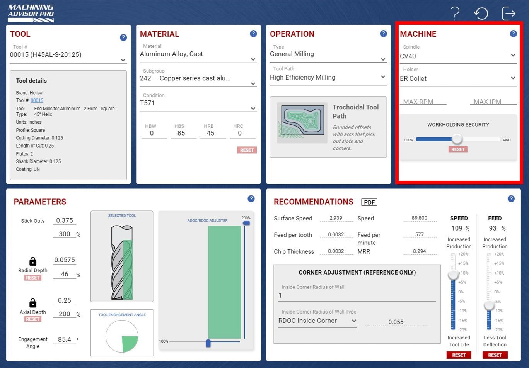Screen dimensions: 529x368
Task: Open RDOC Inside Corner type dropdown
Action: click(317, 321)
